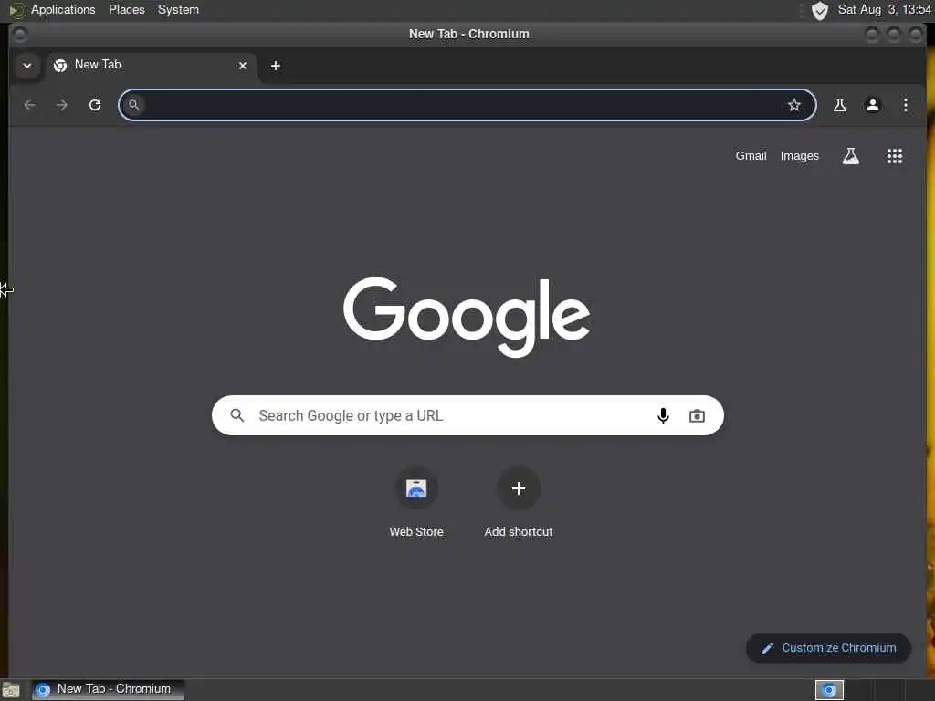This screenshot has height=701, width=935.
Task: Click the browser back arrow
Action: click(x=29, y=105)
